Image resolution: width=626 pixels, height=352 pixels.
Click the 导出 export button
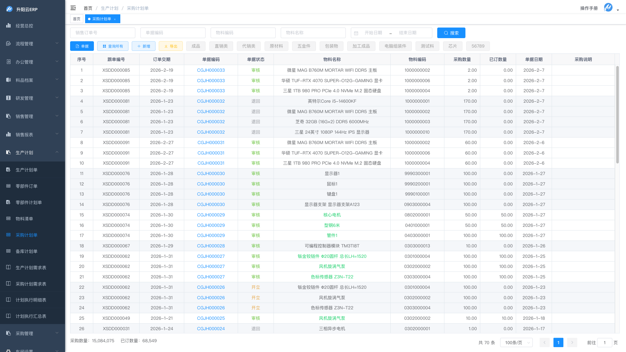click(x=171, y=46)
